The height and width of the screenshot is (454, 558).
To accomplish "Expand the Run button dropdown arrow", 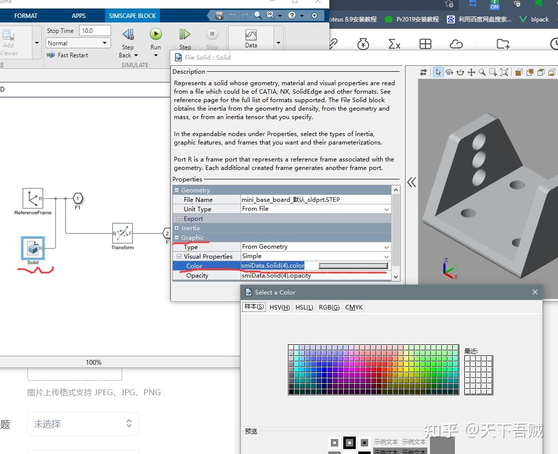I will [x=155, y=55].
